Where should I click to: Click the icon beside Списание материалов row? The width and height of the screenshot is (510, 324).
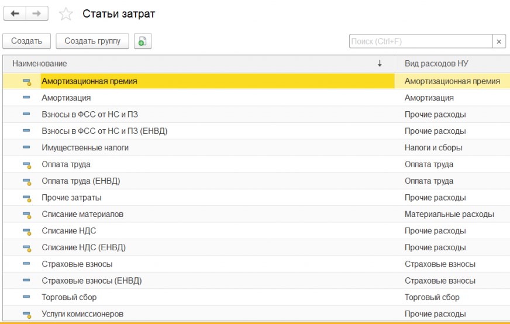pos(27,215)
